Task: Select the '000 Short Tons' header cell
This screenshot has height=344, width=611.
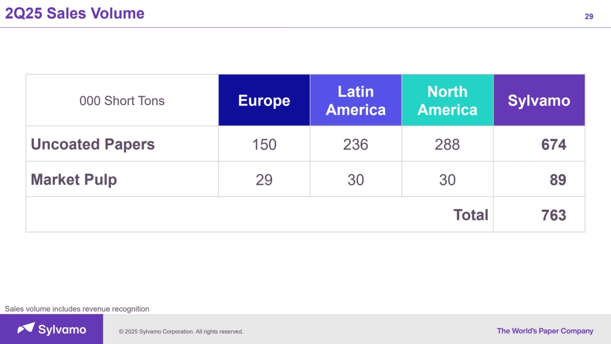Action: 122,100
